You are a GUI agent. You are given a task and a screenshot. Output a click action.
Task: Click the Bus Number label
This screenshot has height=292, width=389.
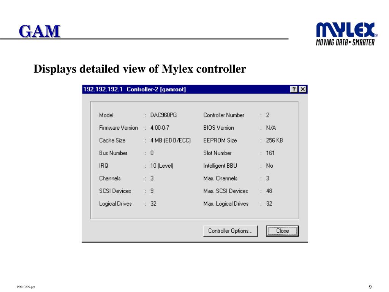pos(113,153)
